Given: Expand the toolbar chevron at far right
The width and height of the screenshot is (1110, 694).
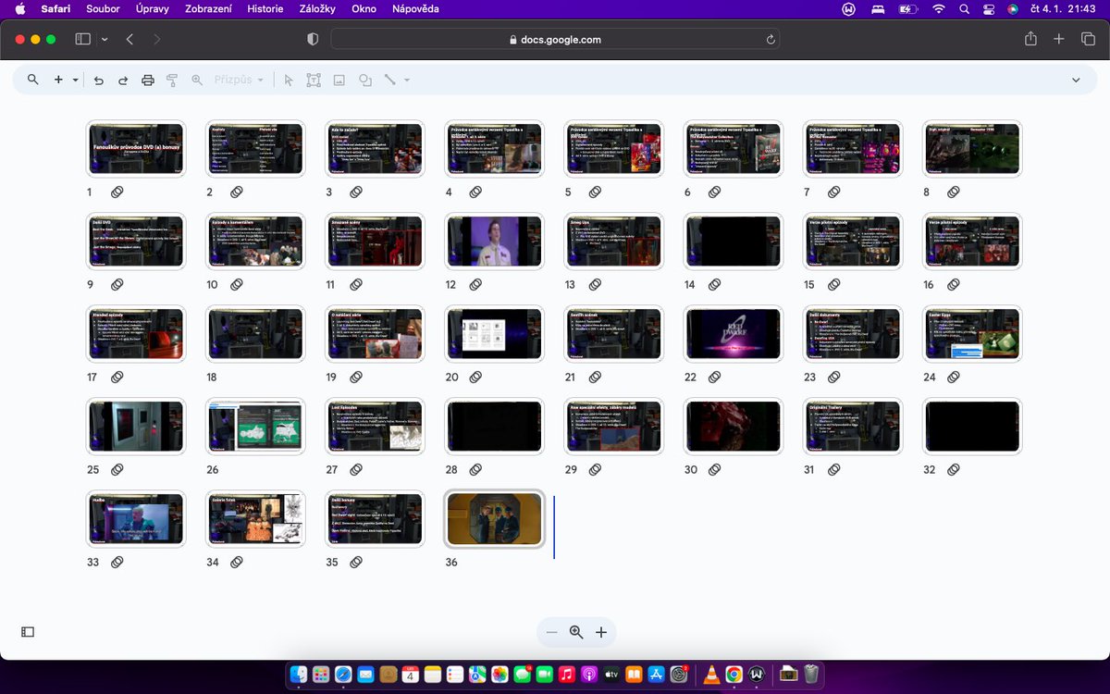Looking at the screenshot, I should point(1076,81).
